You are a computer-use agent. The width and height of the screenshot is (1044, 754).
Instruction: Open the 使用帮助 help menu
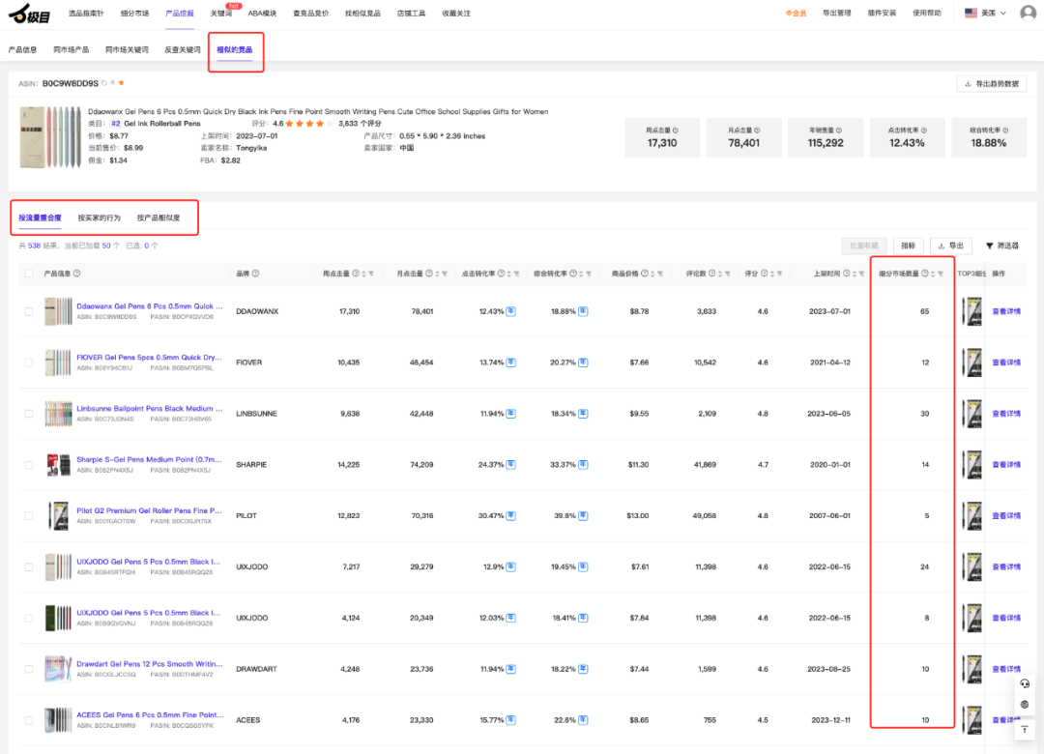(927, 14)
